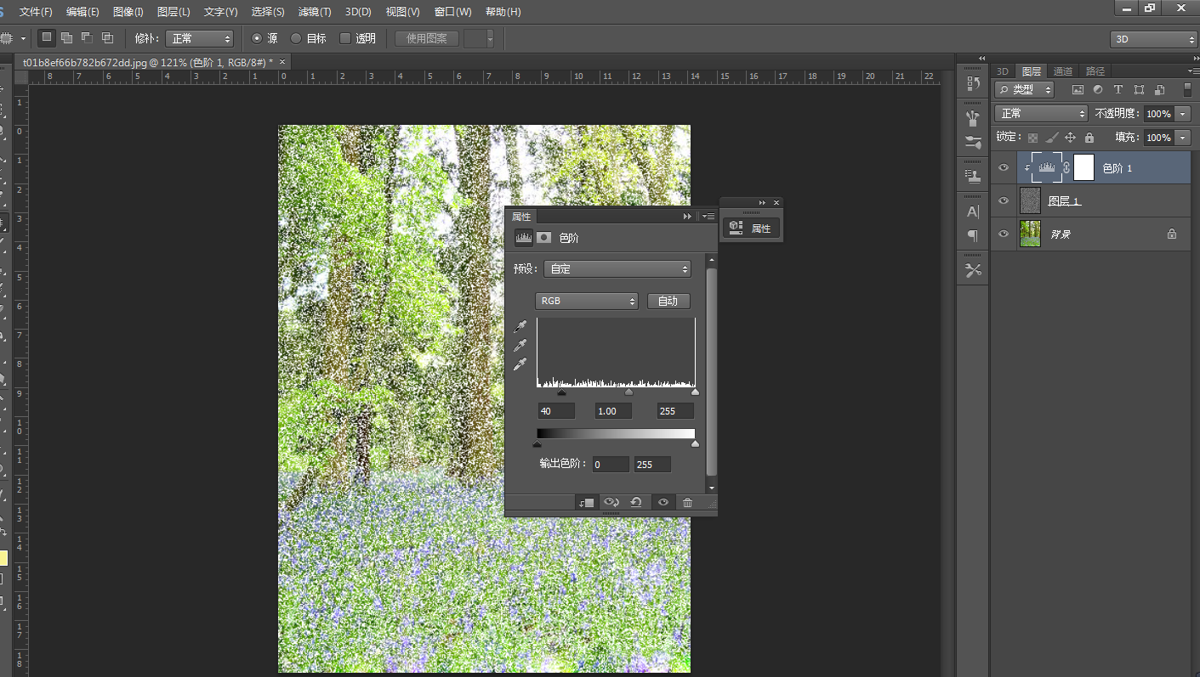Open the Layers panel flyout menu
The width and height of the screenshot is (1200, 677).
click(x=1194, y=71)
